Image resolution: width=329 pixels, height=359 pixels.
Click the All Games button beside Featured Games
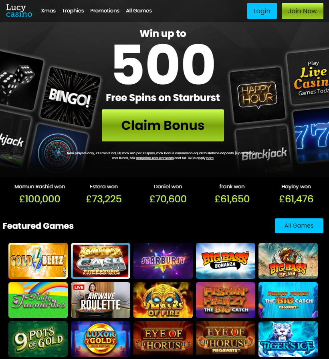tap(299, 226)
